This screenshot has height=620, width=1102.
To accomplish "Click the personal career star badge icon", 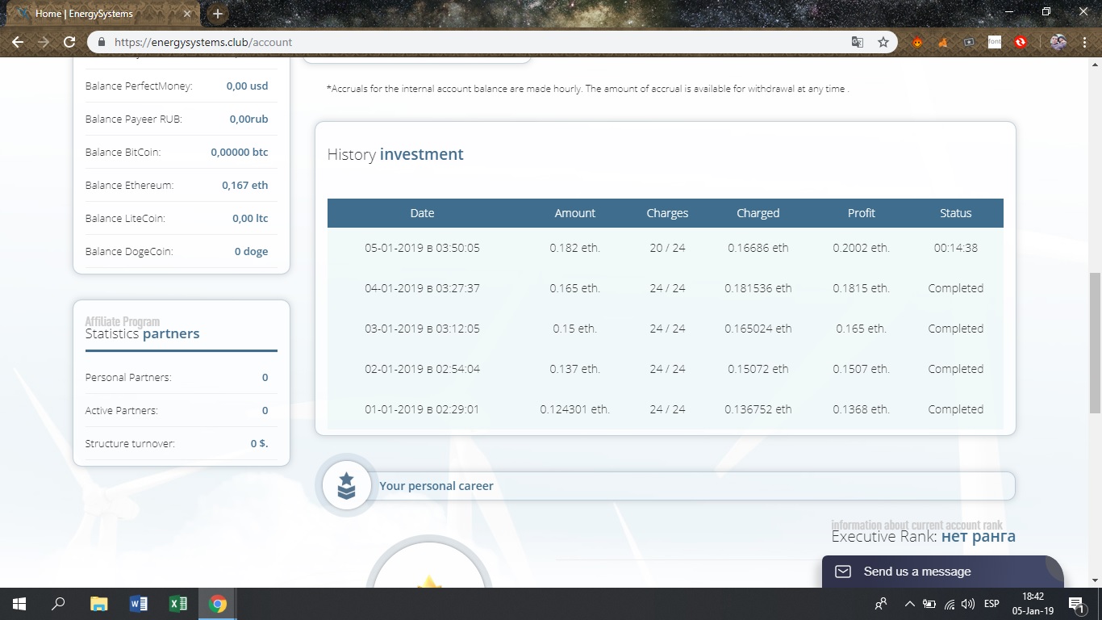I will point(346,486).
